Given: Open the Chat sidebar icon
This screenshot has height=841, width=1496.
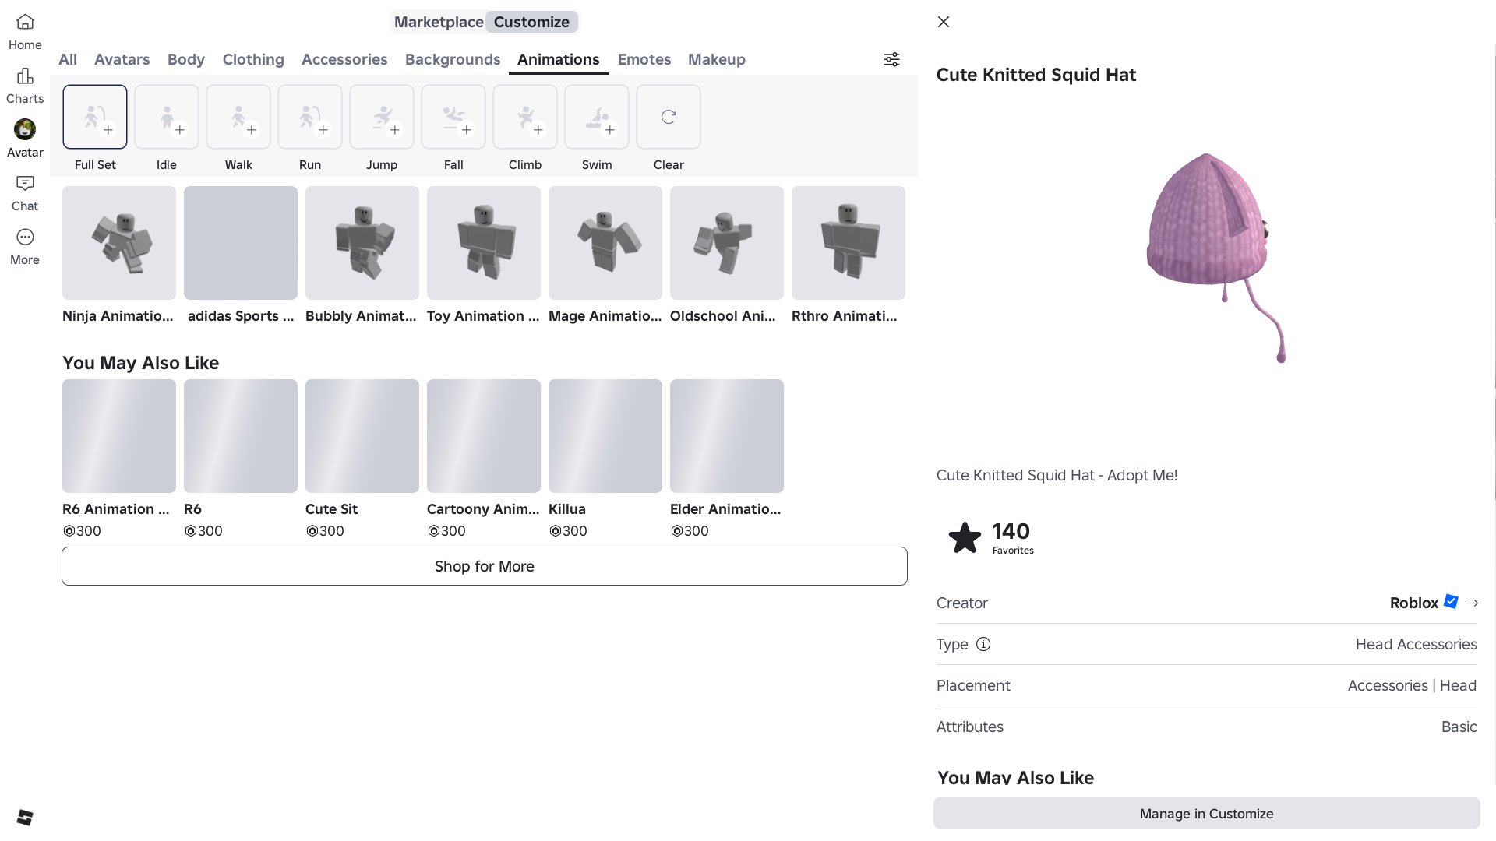Looking at the screenshot, I should 25,183.
